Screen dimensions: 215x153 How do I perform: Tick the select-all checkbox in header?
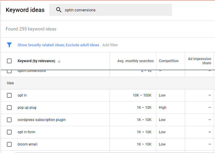click(9, 61)
